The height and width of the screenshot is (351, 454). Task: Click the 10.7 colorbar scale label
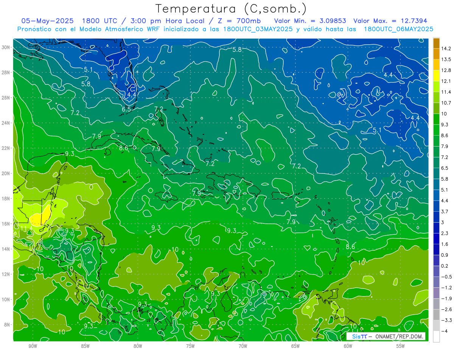(x=446, y=103)
